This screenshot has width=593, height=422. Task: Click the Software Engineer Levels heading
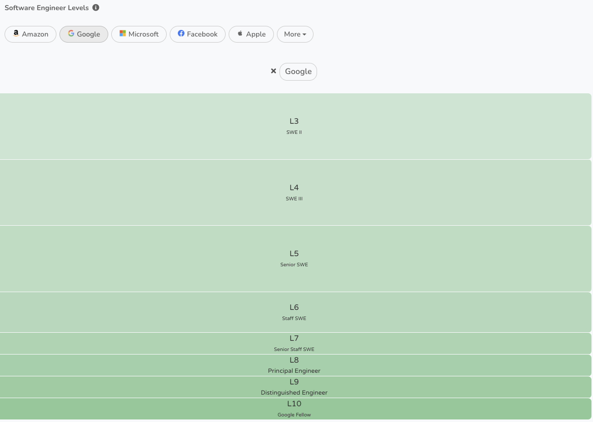click(x=47, y=8)
